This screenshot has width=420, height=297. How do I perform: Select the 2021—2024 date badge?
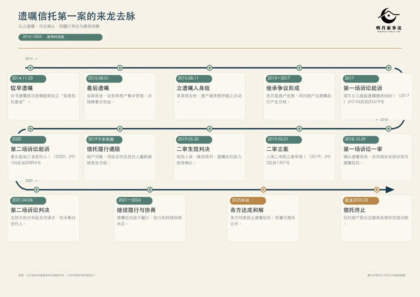click(135, 200)
